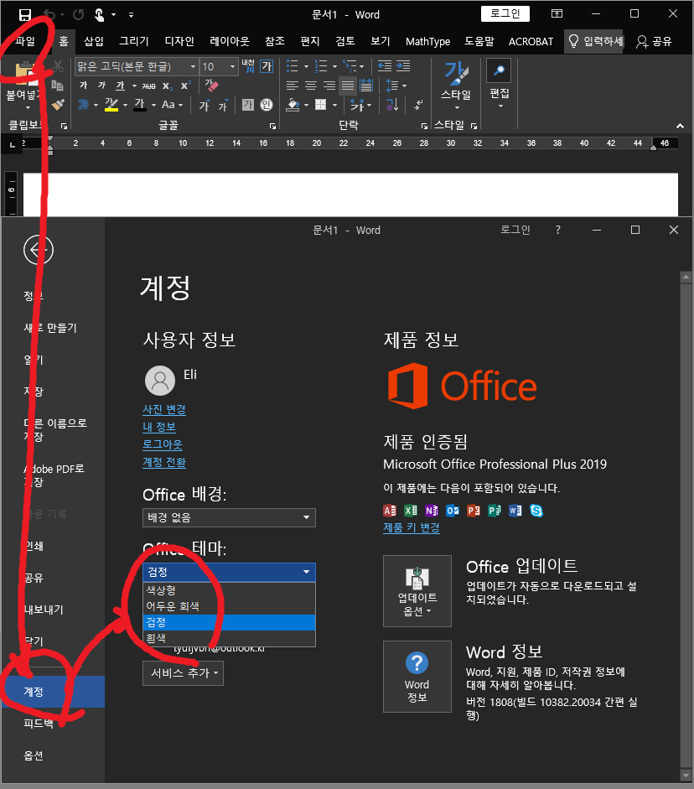
Task: Open the 삽입 ribbon tab
Action: (94, 41)
